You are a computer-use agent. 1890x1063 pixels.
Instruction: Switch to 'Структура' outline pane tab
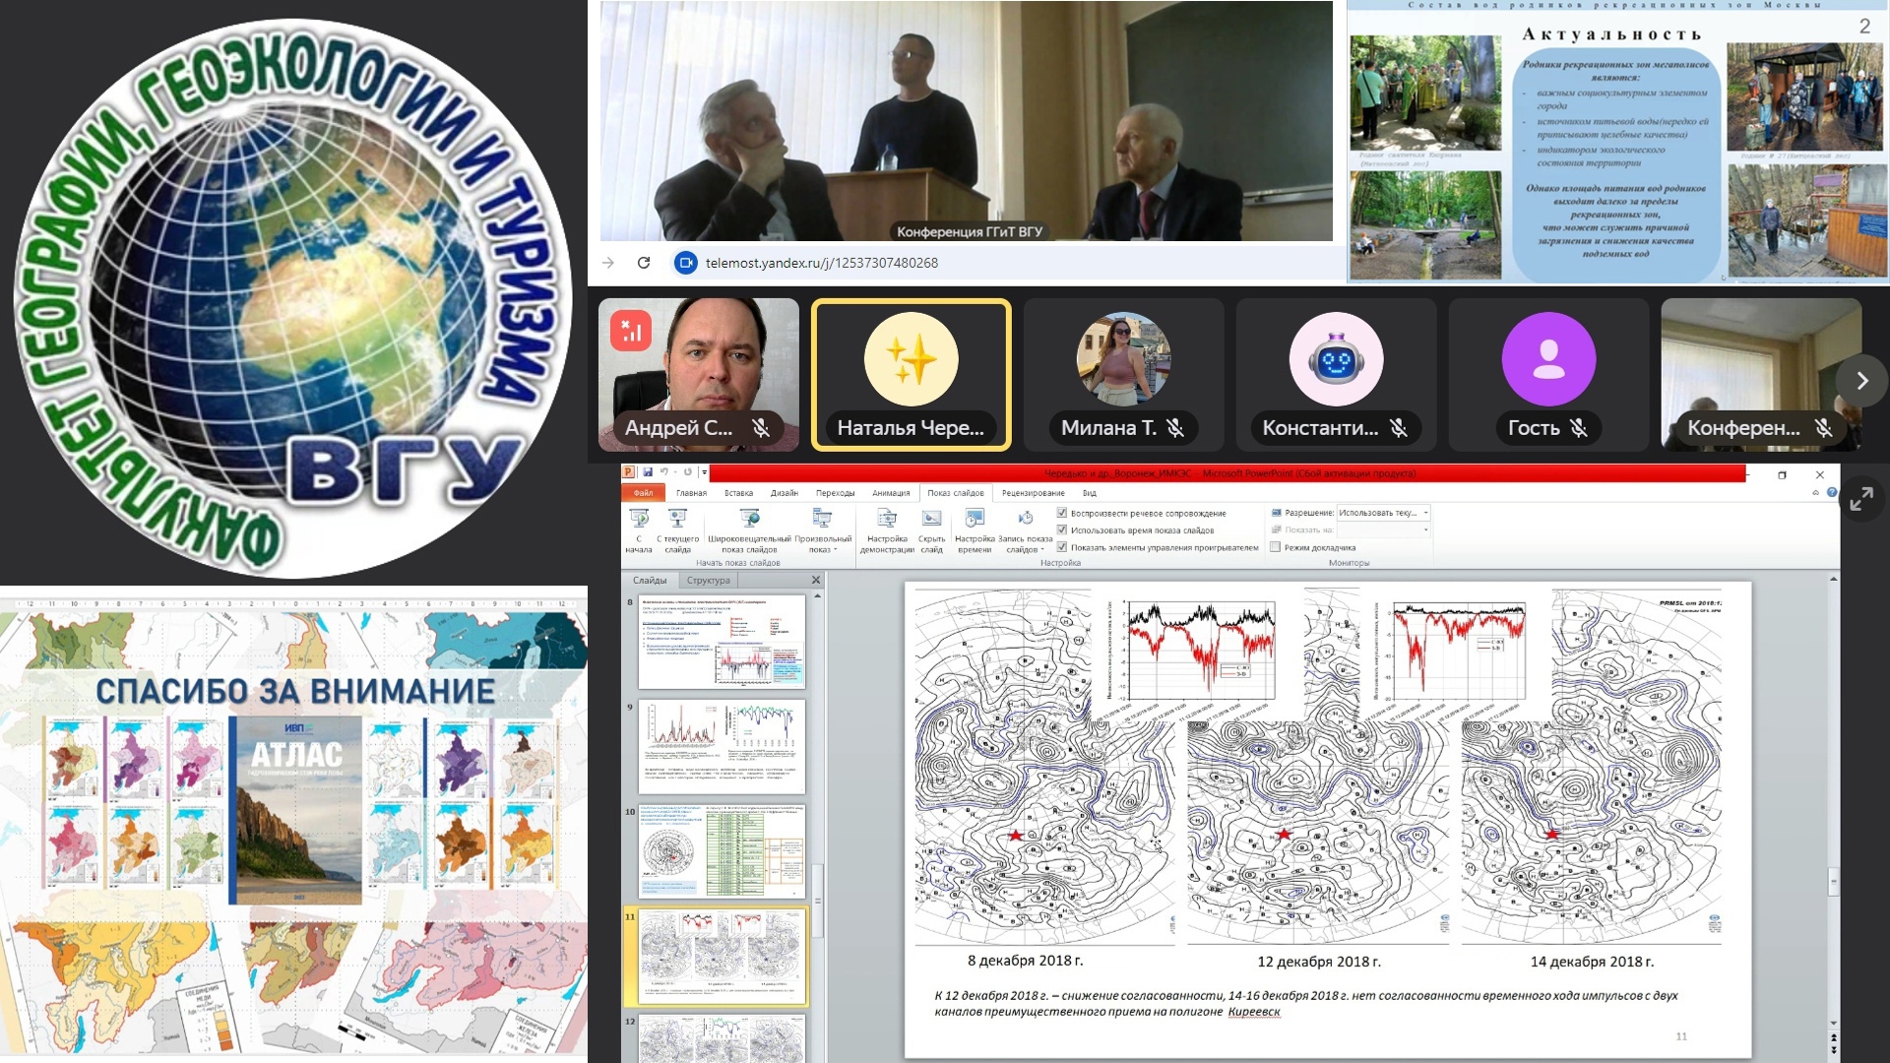[708, 581]
